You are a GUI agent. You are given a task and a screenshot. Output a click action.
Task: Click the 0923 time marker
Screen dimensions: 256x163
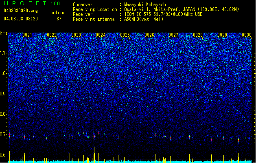tap(76, 35)
